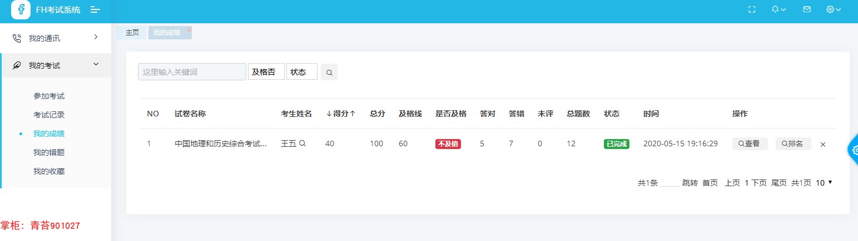Screen dimensions: 858x241
Task: Collapse 我的考试 sidebar menu
Action: (x=56, y=65)
